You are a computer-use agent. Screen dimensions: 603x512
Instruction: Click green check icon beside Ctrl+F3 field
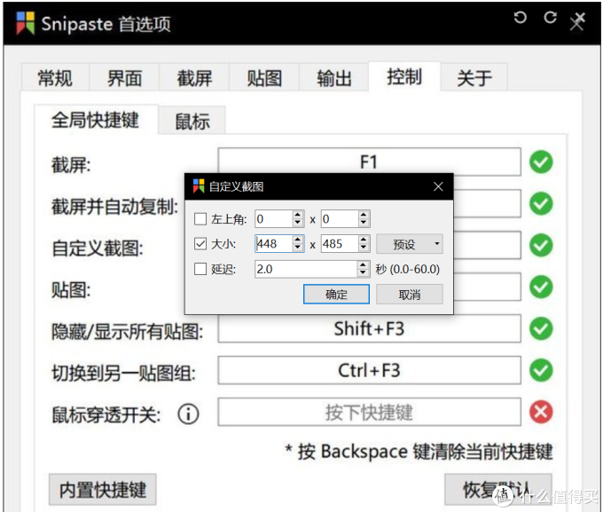(541, 370)
